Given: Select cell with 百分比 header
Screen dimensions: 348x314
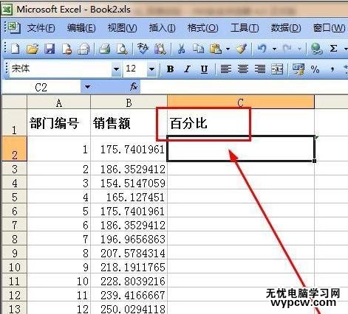Looking at the screenshot, I should pyautogui.click(x=241, y=122).
